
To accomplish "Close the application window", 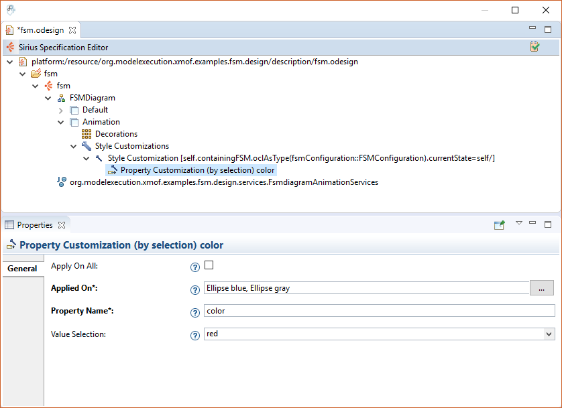I will (545, 10).
